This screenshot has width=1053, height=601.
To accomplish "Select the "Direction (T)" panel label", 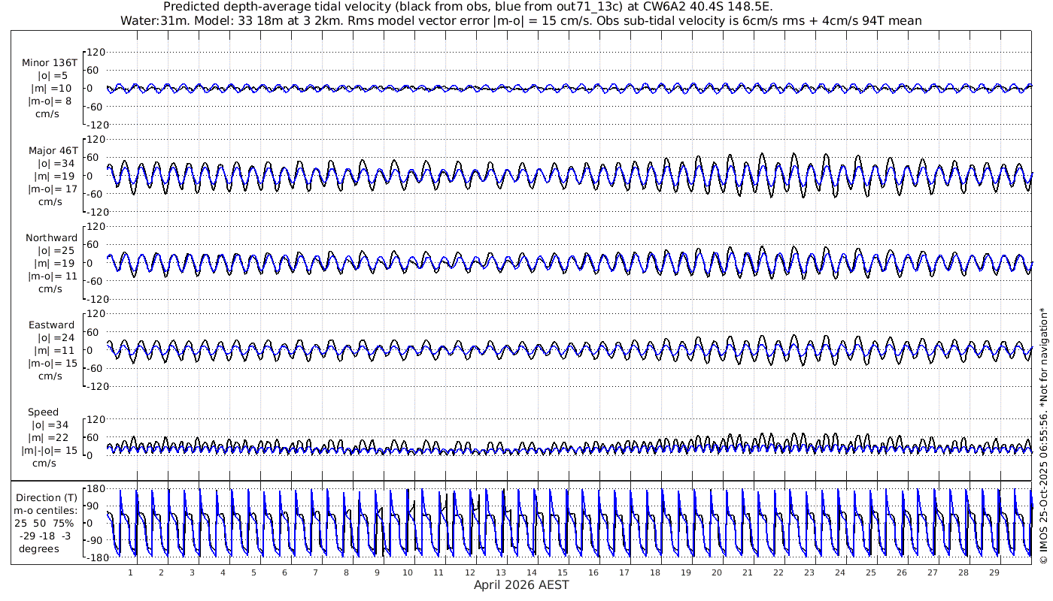I will click(46, 498).
